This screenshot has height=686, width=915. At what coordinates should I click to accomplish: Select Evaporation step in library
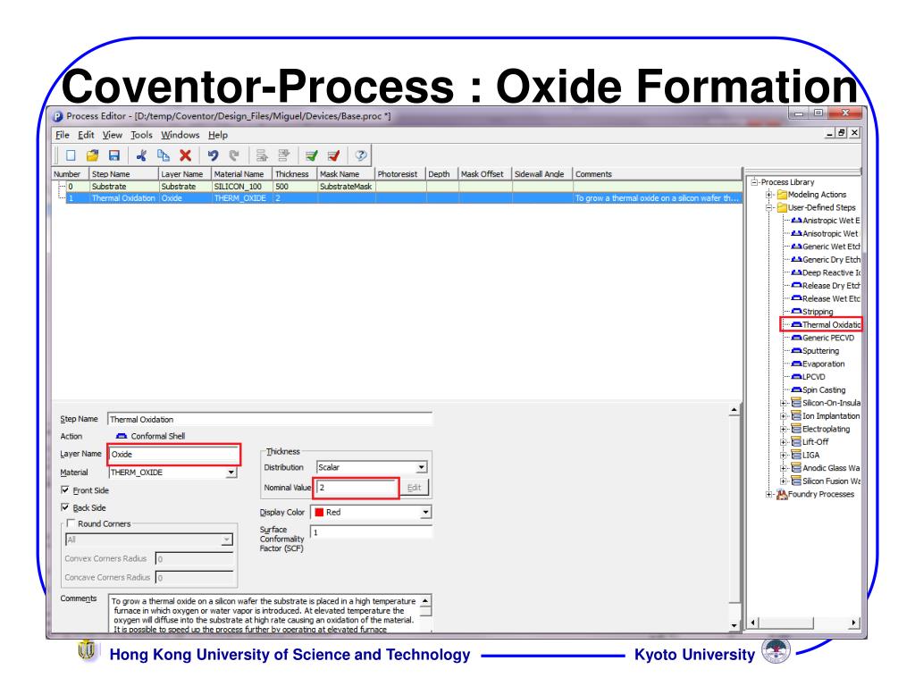pos(818,364)
